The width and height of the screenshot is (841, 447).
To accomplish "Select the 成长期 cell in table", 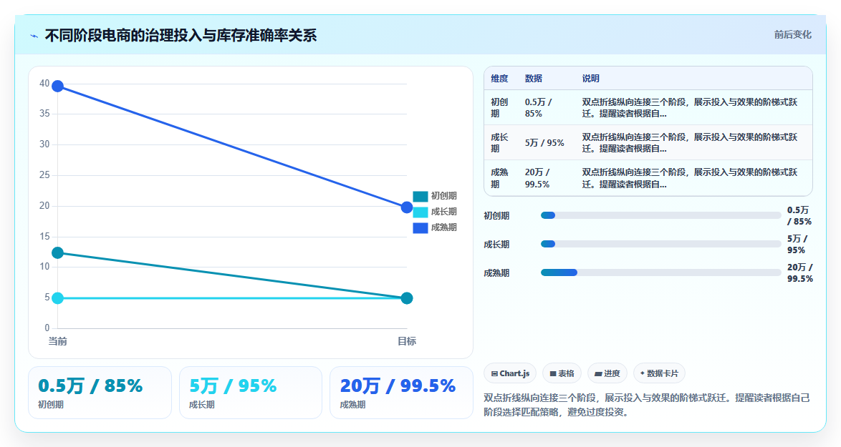I will 499,143.
